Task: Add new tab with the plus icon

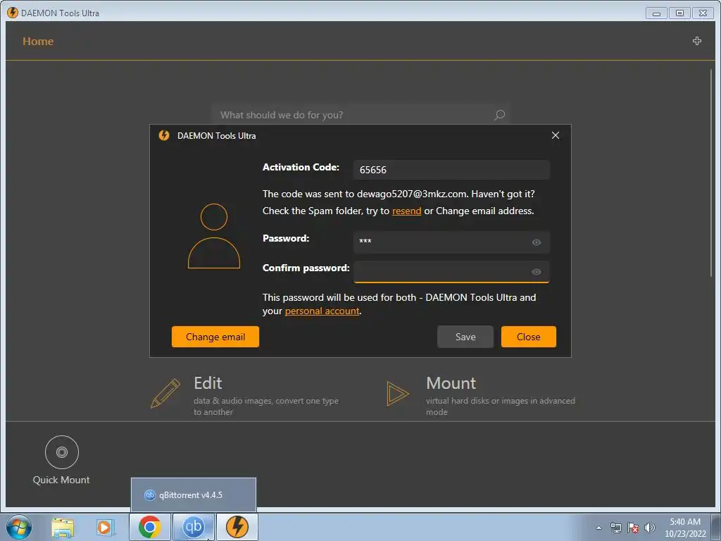Action: click(x=696, y=41)
